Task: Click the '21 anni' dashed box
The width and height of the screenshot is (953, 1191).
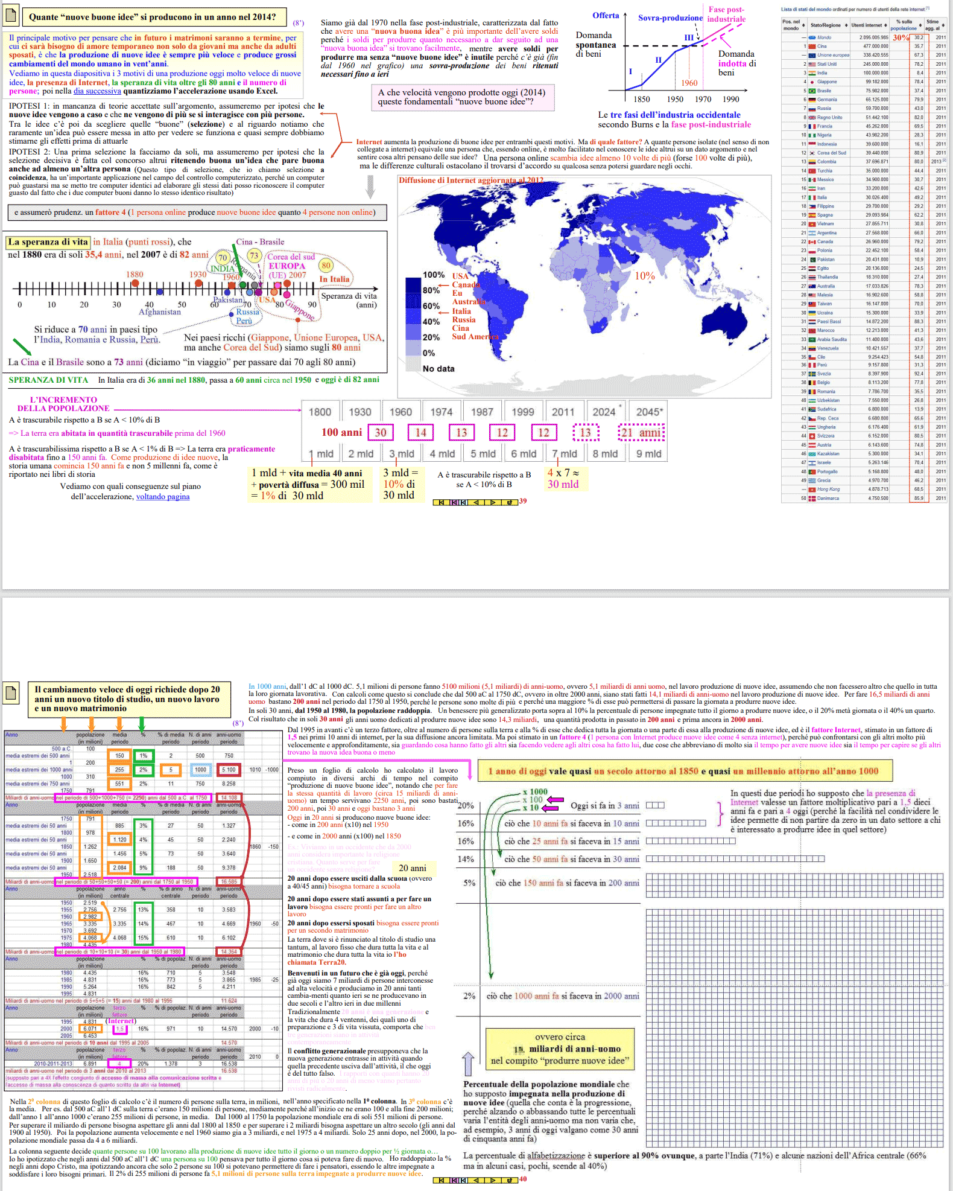Action: [641, 432]
